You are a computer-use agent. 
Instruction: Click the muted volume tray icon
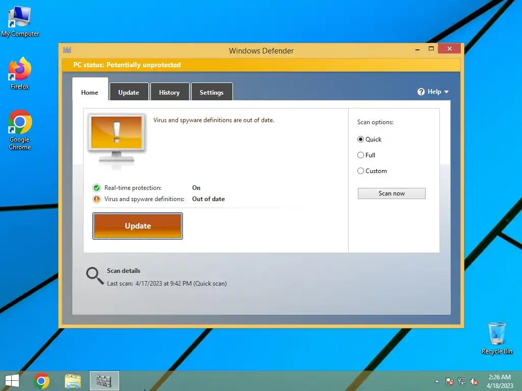click(474, 381)
